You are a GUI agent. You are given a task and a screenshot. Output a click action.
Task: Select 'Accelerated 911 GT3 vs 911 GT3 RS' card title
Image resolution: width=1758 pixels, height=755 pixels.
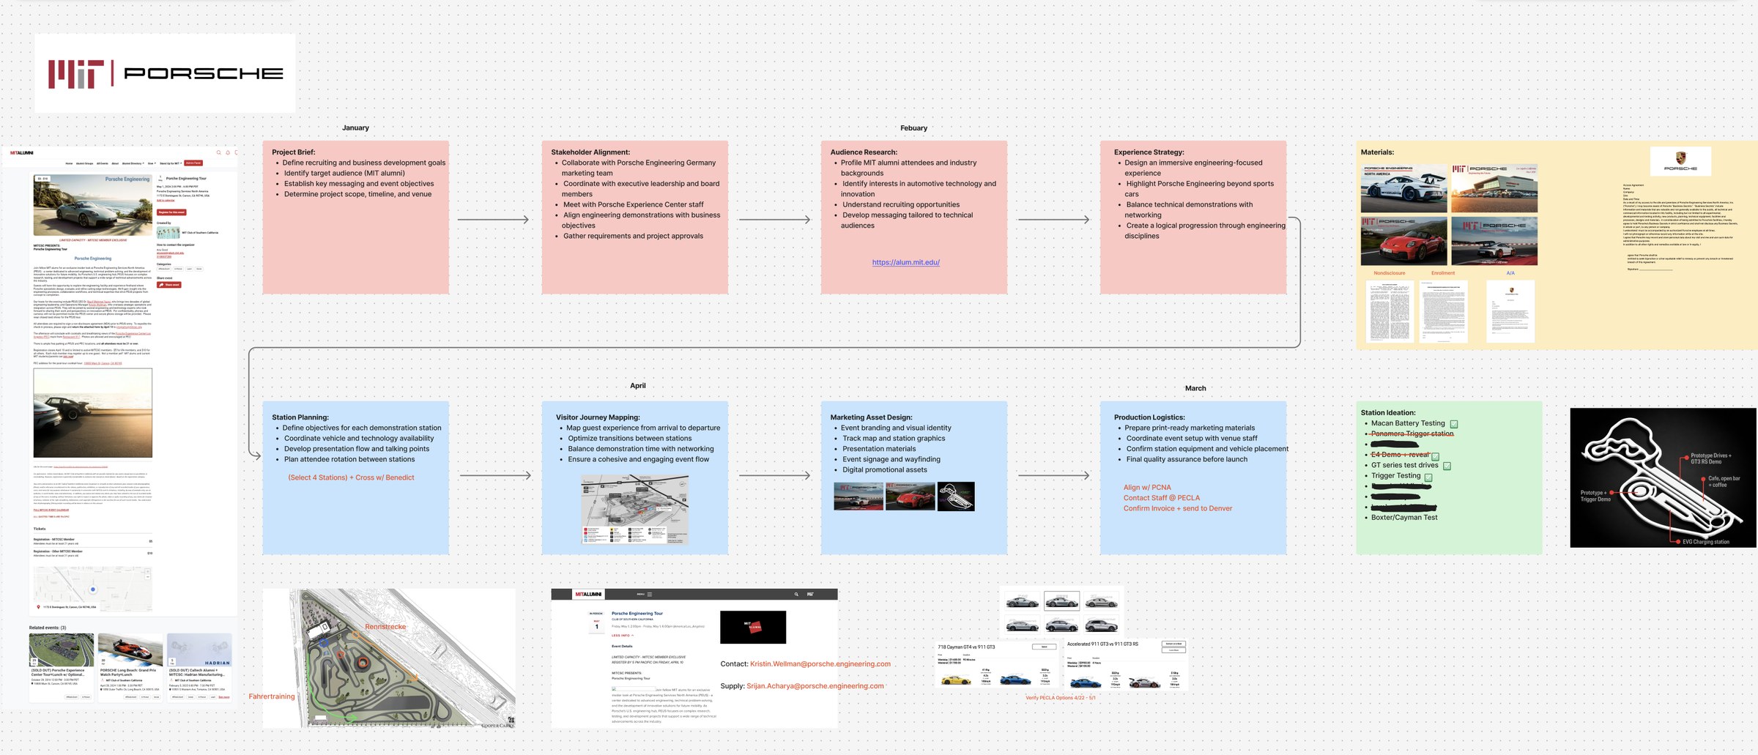(x=1102, y=644)
